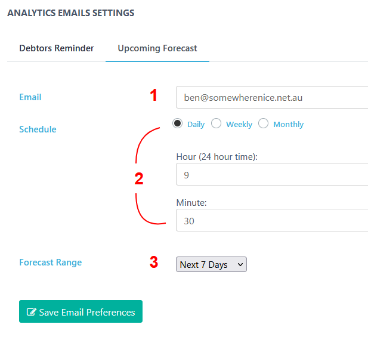Image resolution: width=368 pixels, height=346 pixels.
Task: Focus the email address input field
Action: point(272,97)
